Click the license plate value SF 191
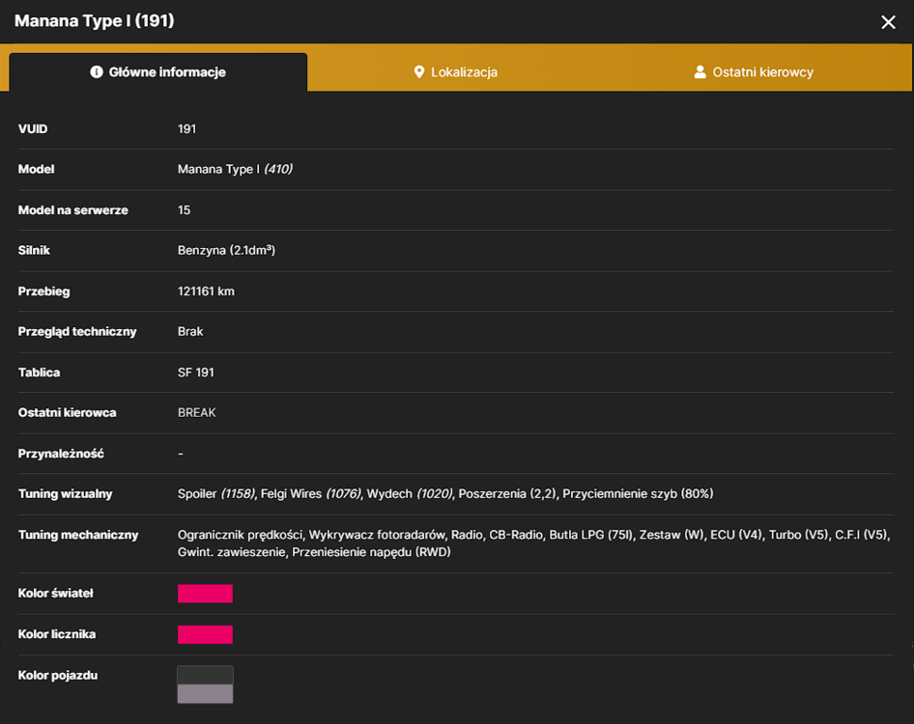The width and height of the screenshot is (914, 724). 195,373
